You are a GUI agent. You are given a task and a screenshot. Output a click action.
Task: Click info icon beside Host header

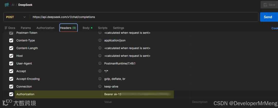(x=100, y=56)
